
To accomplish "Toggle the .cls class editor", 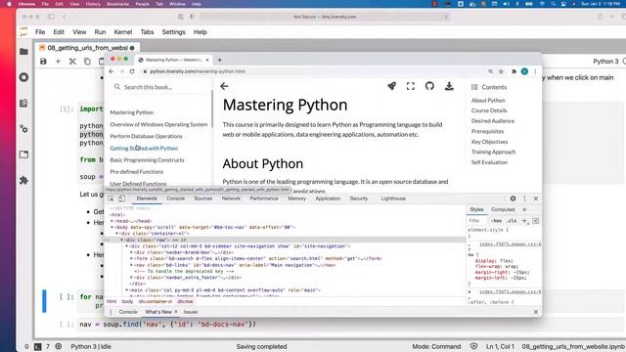I will click(x=512, y=221).
